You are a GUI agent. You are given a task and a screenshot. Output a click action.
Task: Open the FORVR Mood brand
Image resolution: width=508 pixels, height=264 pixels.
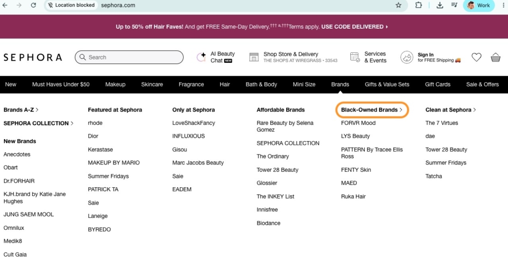tap(358, 123)
